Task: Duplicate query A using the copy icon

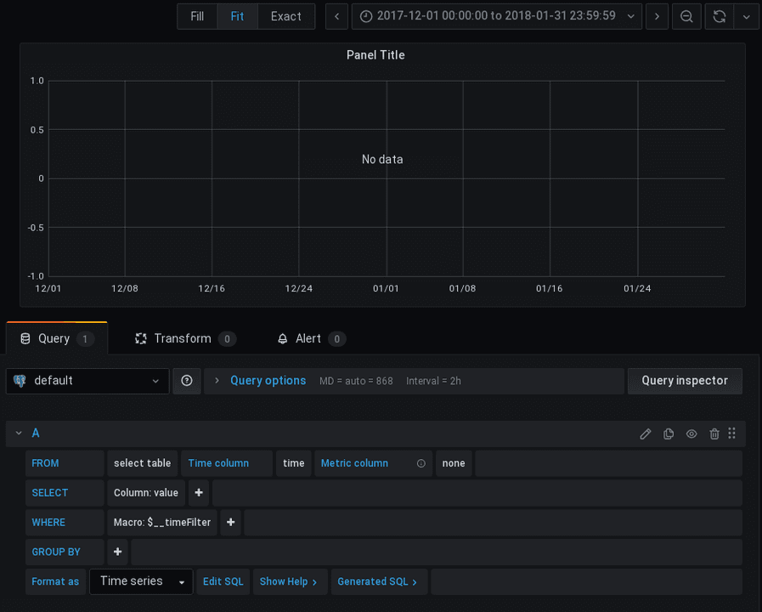Action: [669, 433]
